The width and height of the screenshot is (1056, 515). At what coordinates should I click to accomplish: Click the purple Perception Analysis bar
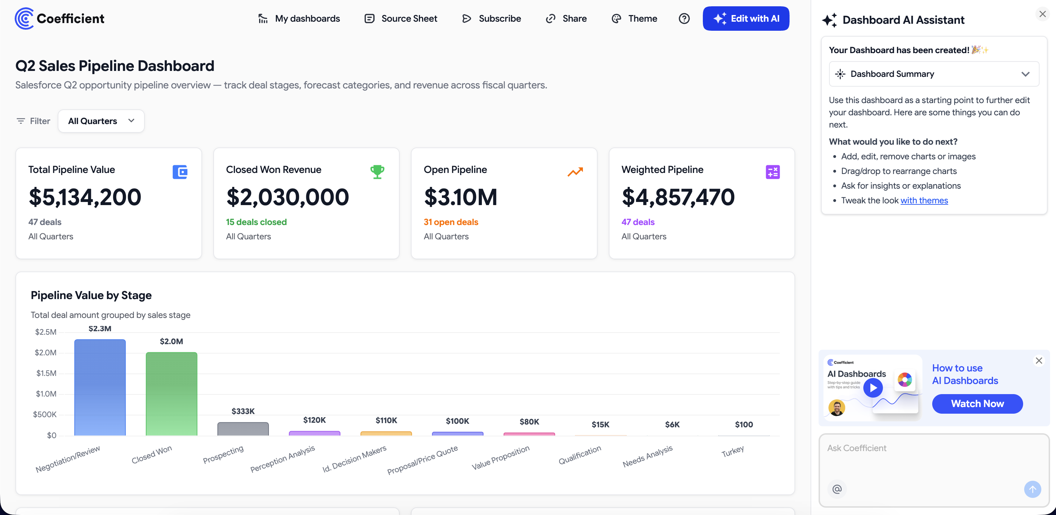(314, 433)
